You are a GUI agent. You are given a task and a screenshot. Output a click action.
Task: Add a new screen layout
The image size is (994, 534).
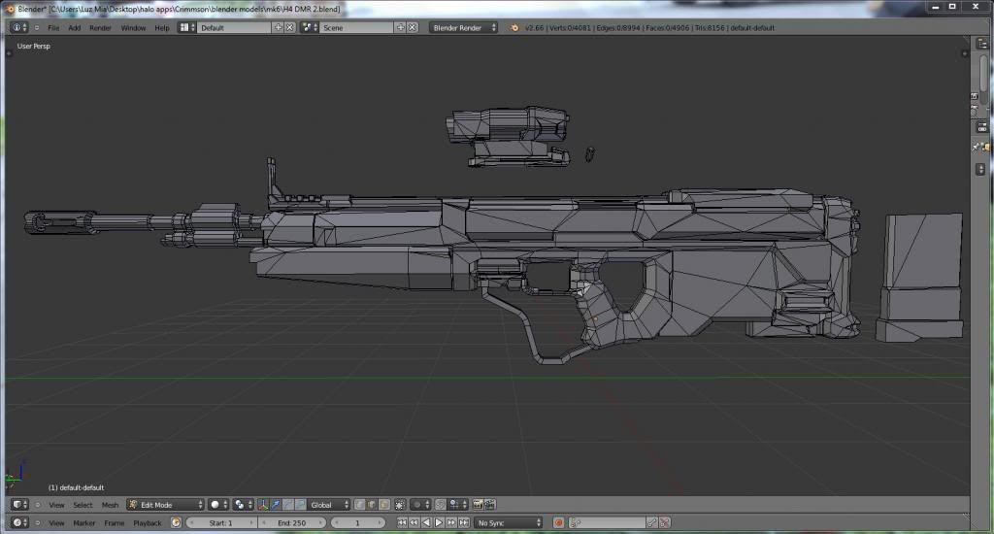pyautogui.click(x=278, y=28)
